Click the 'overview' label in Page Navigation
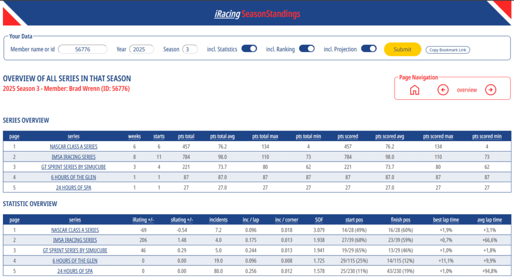The height and width of the screenshot is (280, 514). (467, 90)
